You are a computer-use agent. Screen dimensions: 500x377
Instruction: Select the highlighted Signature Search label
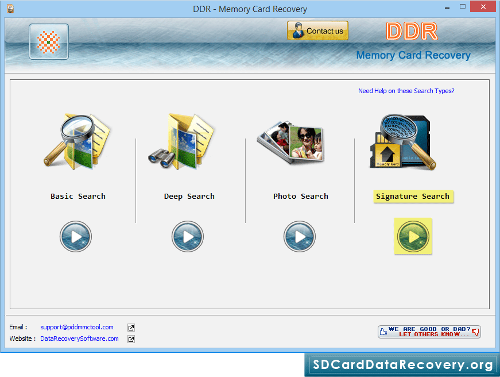(413, 197)
